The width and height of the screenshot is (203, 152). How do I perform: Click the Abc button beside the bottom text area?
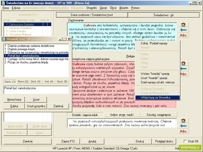pyautogui.click(x=183, y=131)
